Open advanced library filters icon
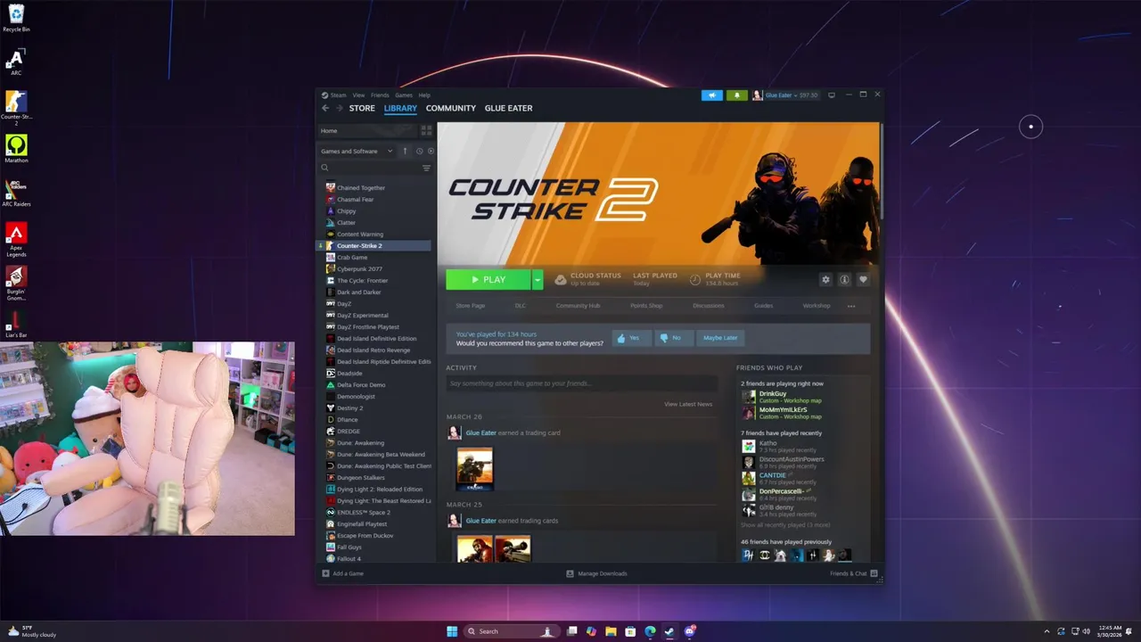Screen dimensions: 1141x642 [x=426, y=168]
